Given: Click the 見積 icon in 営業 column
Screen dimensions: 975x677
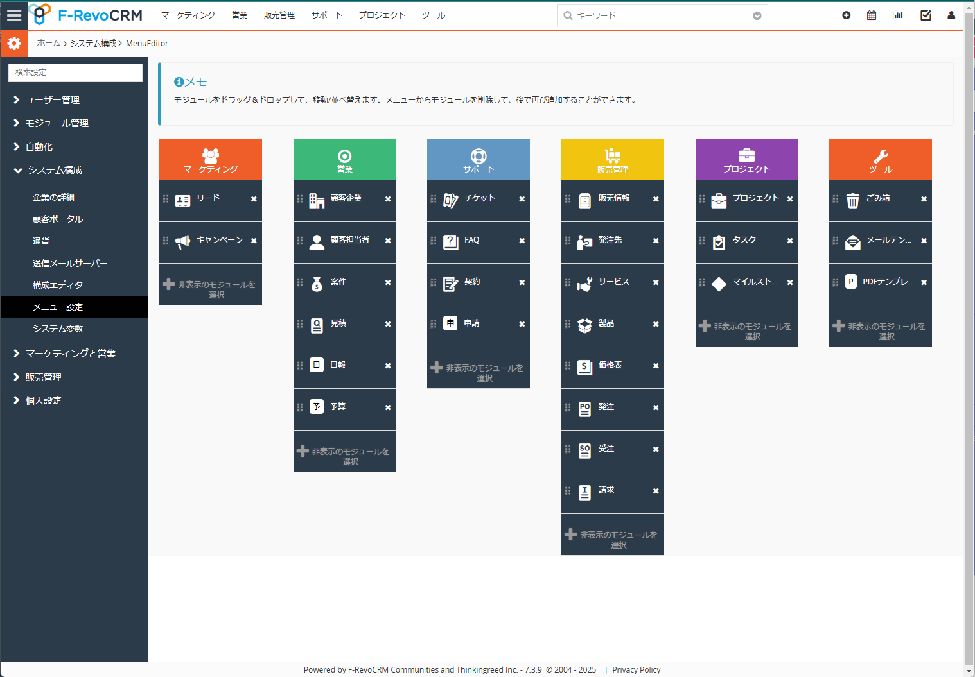Looking at the screenshot, I should pos(317,325).
